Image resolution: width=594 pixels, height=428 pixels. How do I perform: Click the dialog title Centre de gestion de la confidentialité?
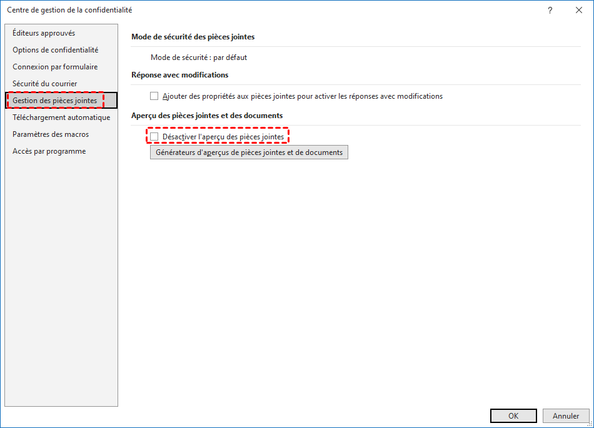click(x=69, y=10)
